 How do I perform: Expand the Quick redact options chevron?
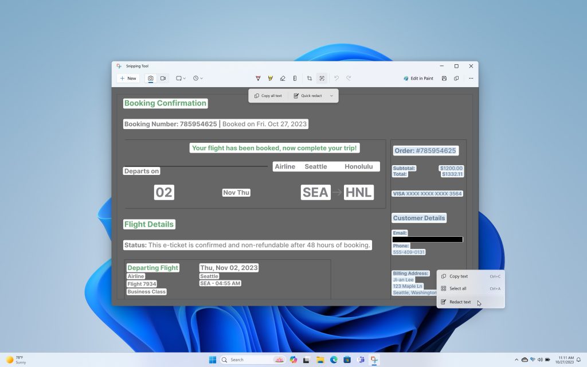click(x=331, y=96)
